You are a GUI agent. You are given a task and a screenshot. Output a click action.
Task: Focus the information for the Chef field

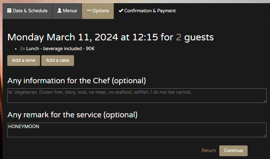click(x=137, y=96)
